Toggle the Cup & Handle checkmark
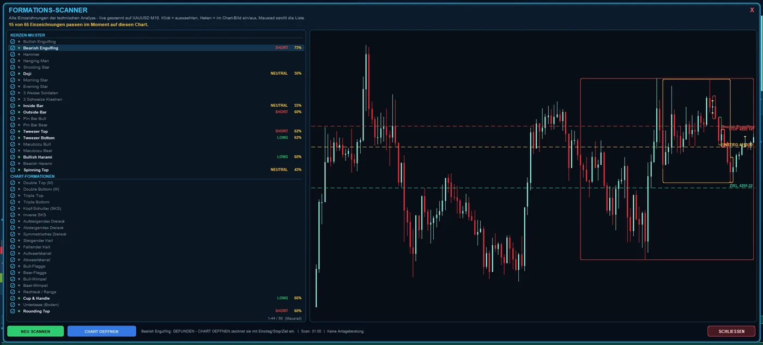 click(13, 298)
